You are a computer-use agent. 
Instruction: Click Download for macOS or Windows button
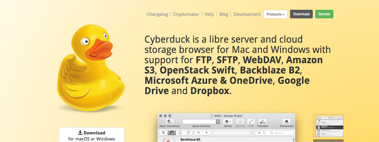pos(92,135)
